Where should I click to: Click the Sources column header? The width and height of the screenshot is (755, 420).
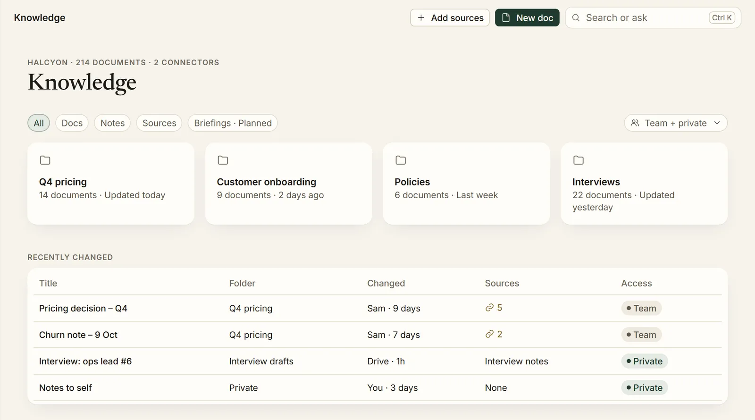502,284
